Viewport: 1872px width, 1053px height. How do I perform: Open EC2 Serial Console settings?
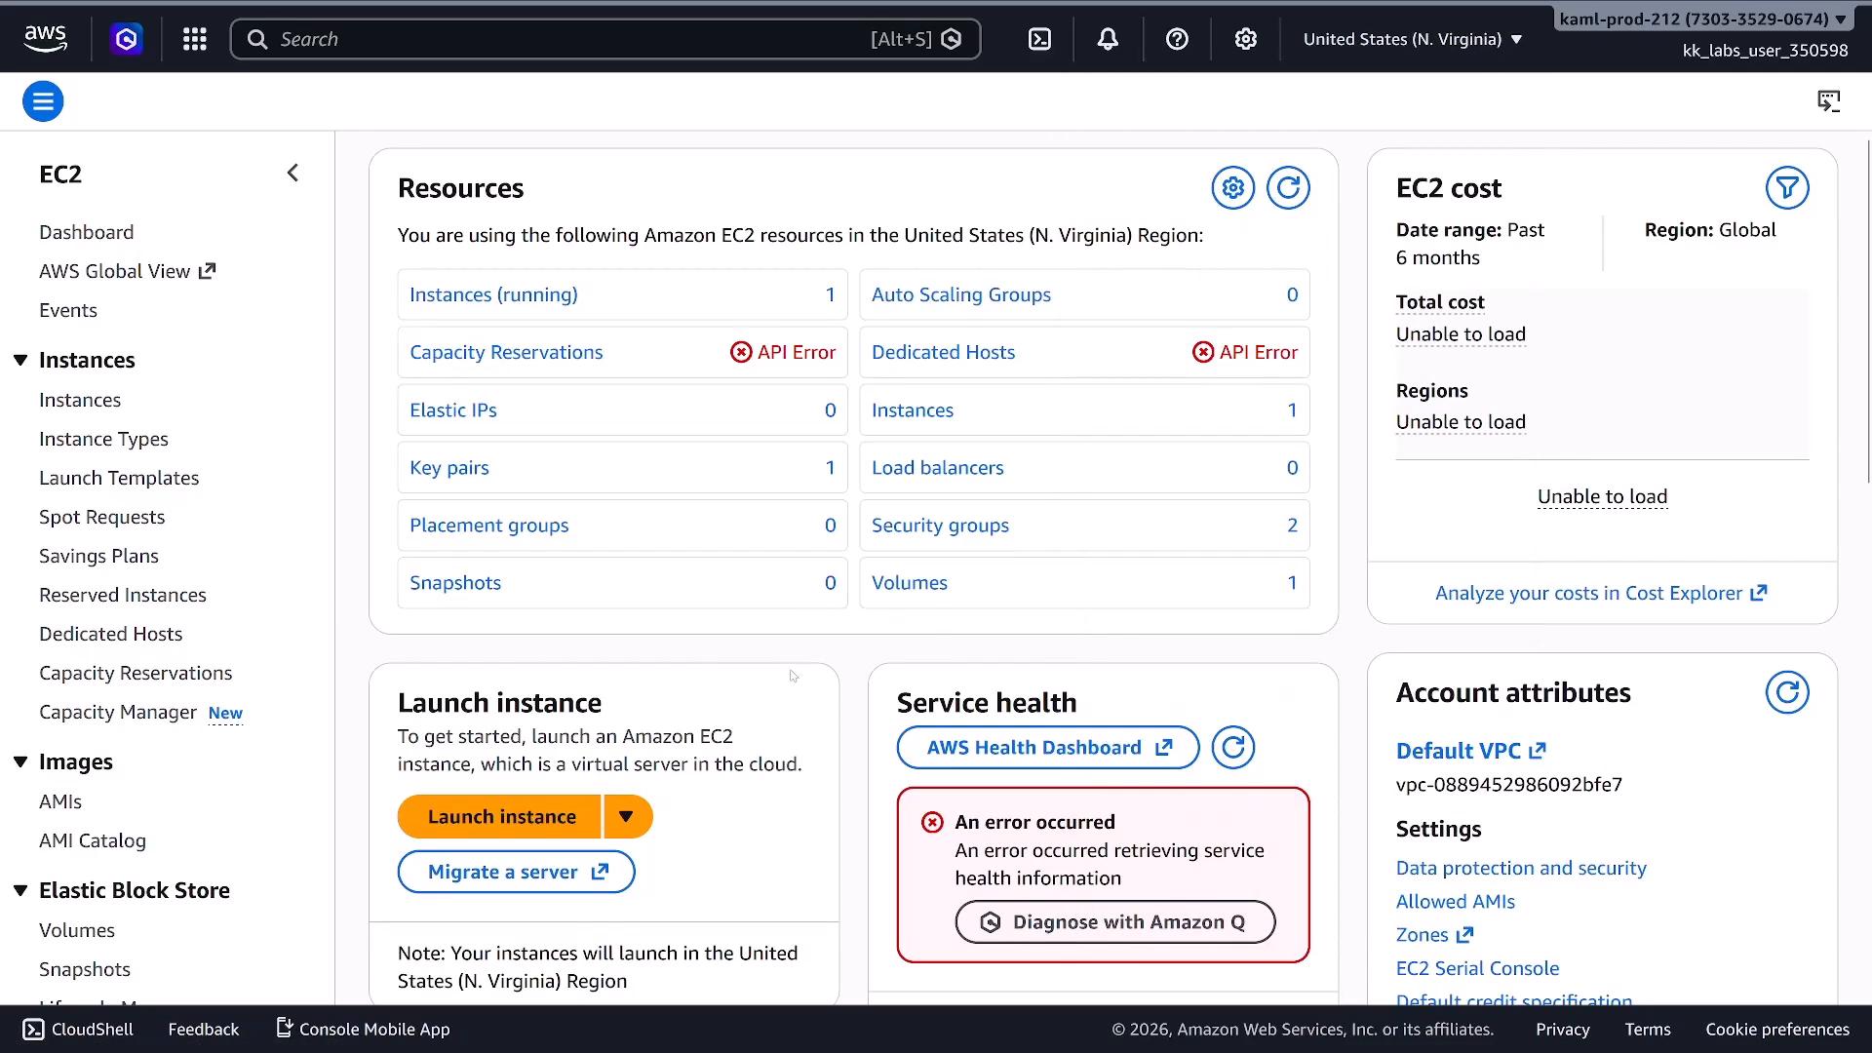point(1477,968)
